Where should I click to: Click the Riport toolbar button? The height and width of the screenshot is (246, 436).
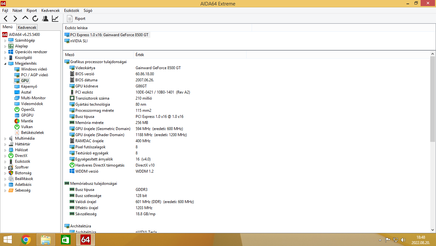[x=77, y=19]
